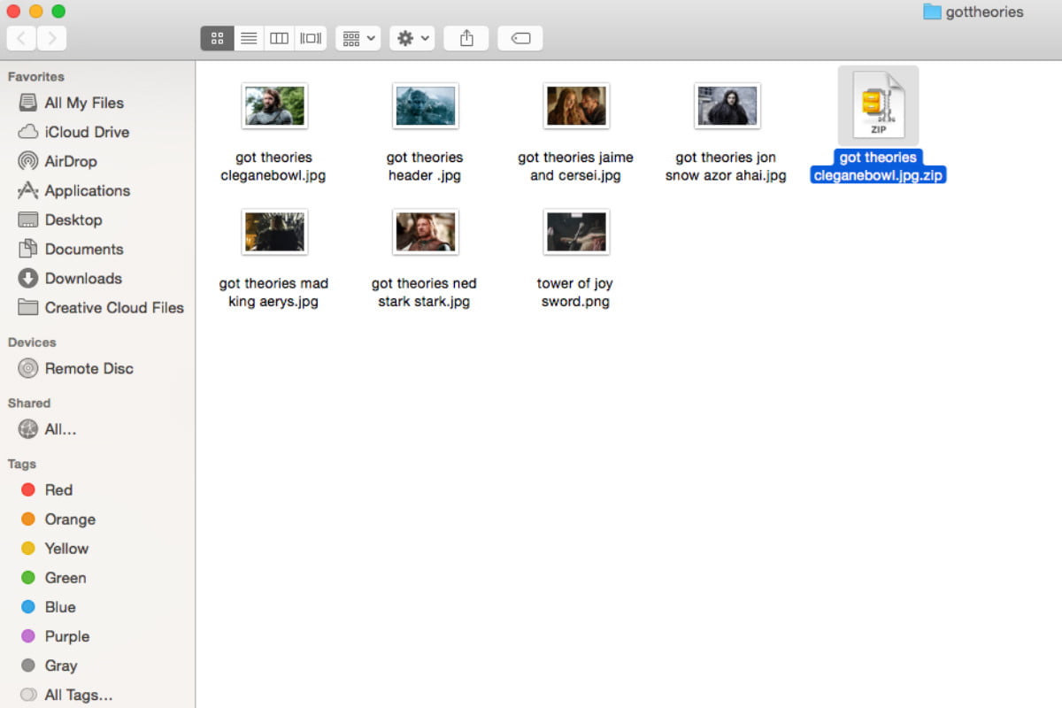
Task: Navigate back with the back arrow
Action: pos(20,38)
